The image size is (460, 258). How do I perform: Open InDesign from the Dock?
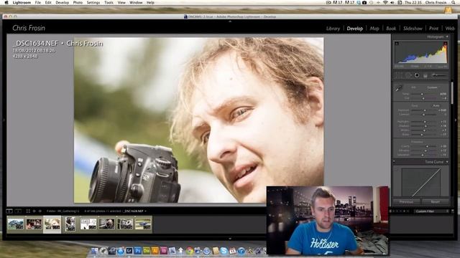[x=163, y=251]
